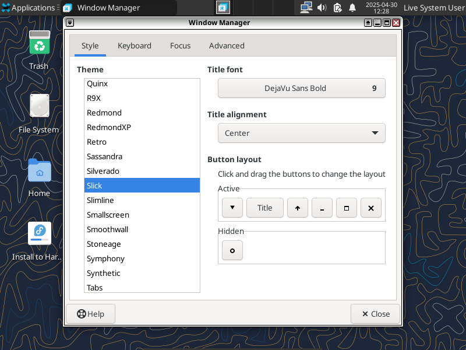The width and height of the screenshot is (466, 350).
Task: Click the workspace switcher window icon in panel
Action: pyautogui.click(x=223, y=8)
